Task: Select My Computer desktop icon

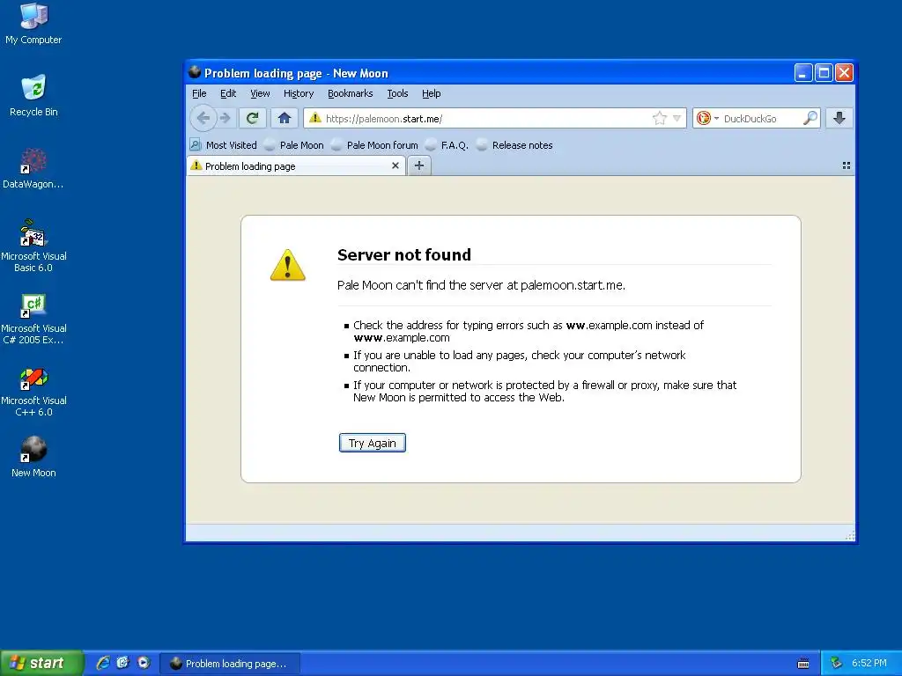Action: [x=33, y=24]
